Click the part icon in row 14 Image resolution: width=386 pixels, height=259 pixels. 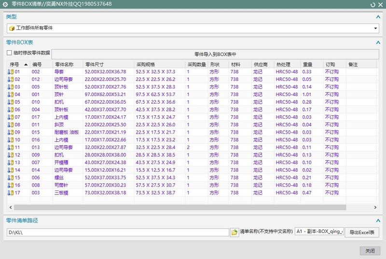click(11, 170)
